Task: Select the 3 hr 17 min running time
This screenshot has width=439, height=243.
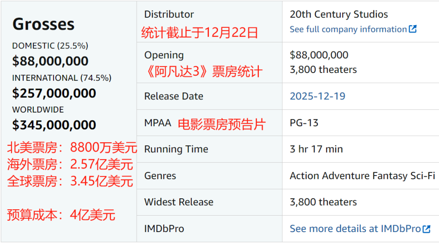Action: (x=316, y=149)
